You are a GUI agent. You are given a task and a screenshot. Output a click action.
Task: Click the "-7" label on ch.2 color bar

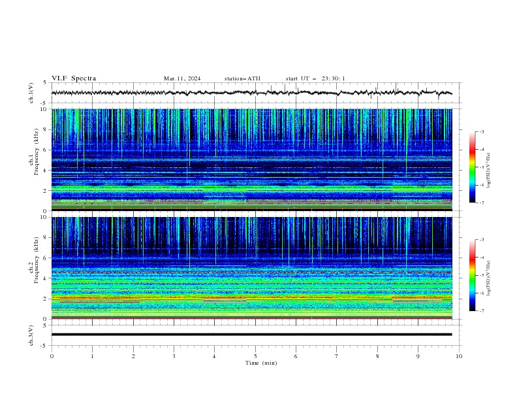tap(482, 310)
